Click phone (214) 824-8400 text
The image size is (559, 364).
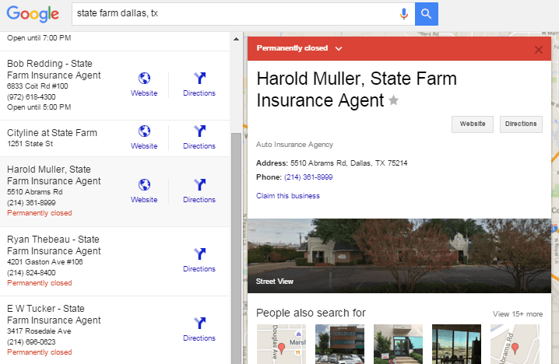pos(31,273)
